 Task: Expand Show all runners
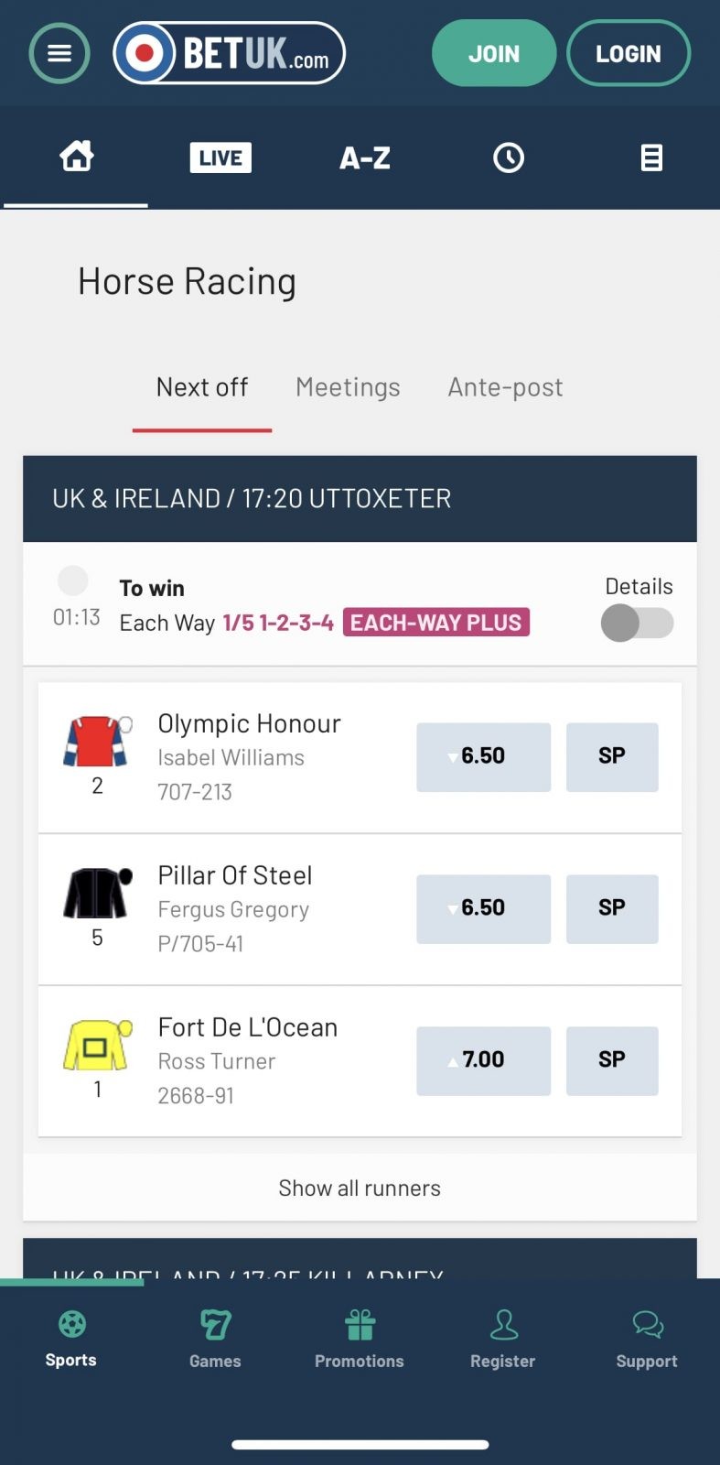click(x=360, y=1188)
